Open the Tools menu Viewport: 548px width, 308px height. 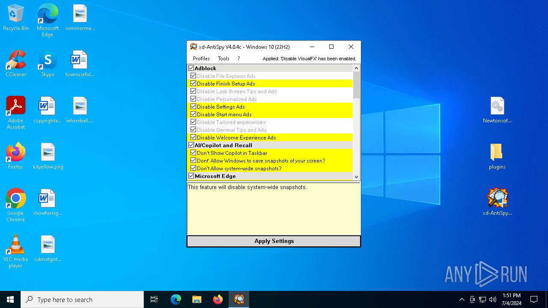tap(223, 59)
